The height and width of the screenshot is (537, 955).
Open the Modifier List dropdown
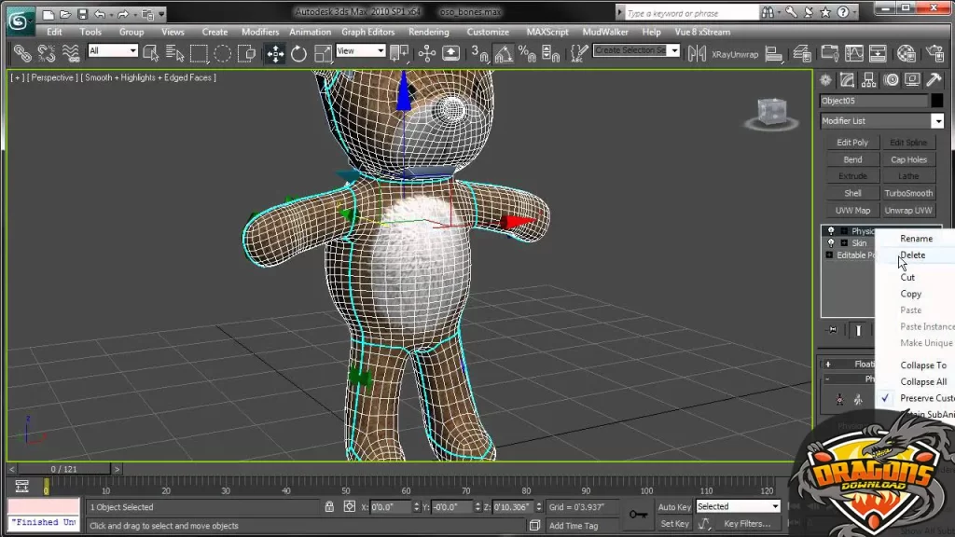pos(937,120)
